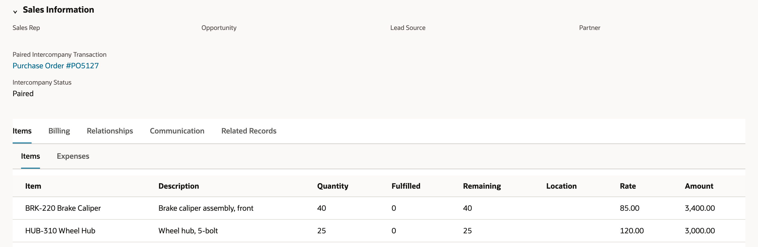The height and width of the screenshot is (247, 758).
Task: Click the 85.00 rate cell
Action: (630, 208)
